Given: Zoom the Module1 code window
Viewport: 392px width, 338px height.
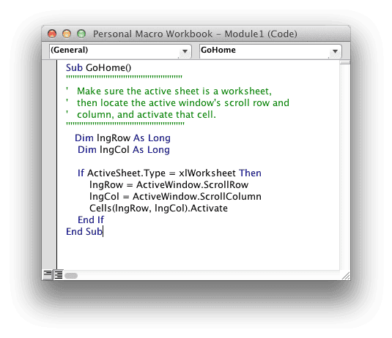Looking at the screenshot, I should 81,34.
